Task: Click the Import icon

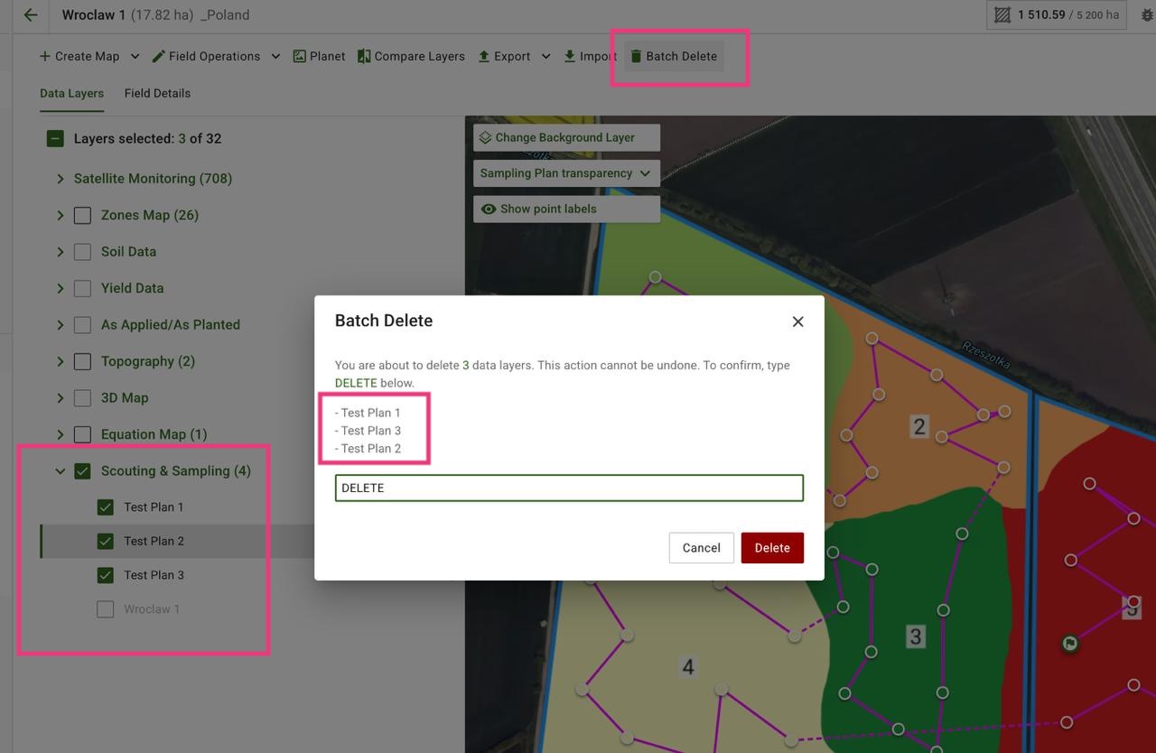Action: coord(572,56)
